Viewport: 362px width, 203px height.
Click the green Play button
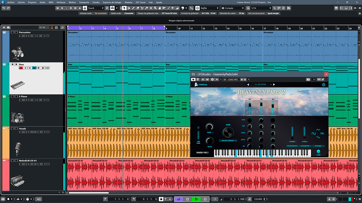pyautogui.click(x=196, y=199)
